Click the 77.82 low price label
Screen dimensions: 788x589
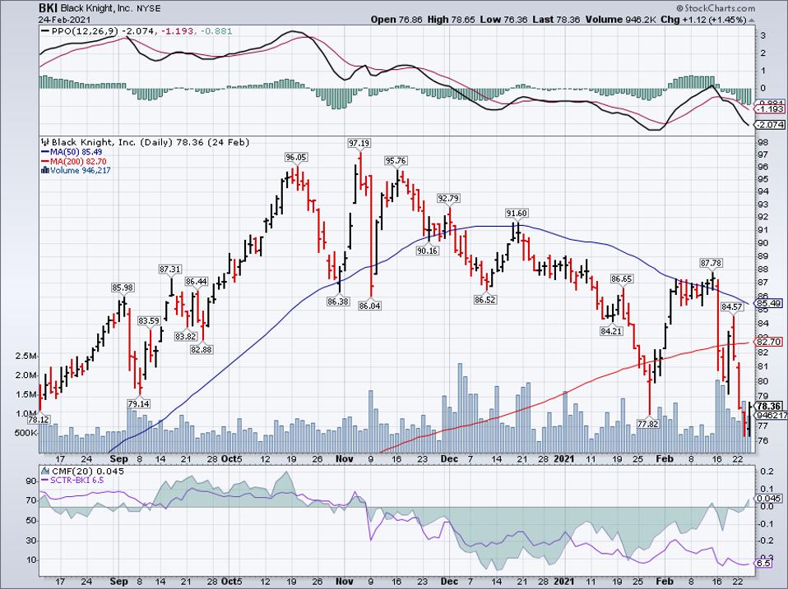coord(648,423)
